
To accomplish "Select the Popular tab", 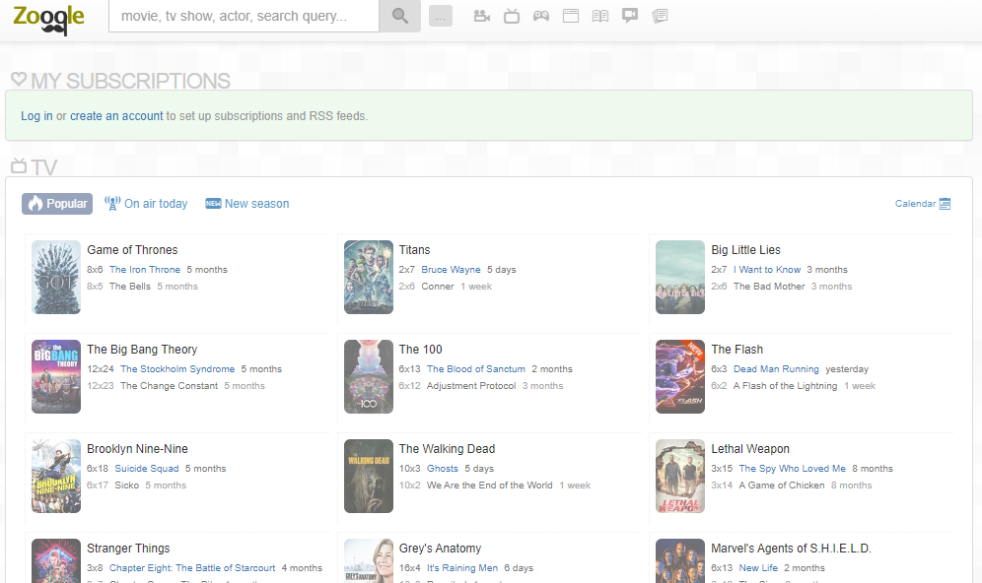I will pyautogui.click(x=57, y=203).
